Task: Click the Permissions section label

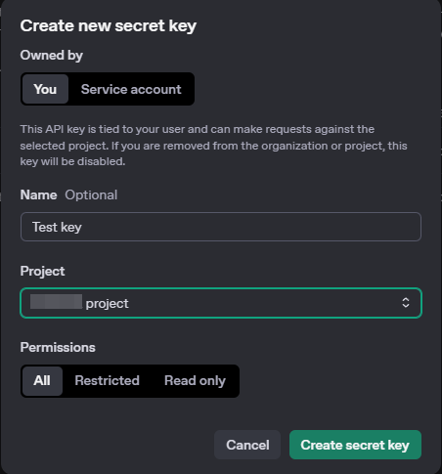Action: tap(58, 347)
